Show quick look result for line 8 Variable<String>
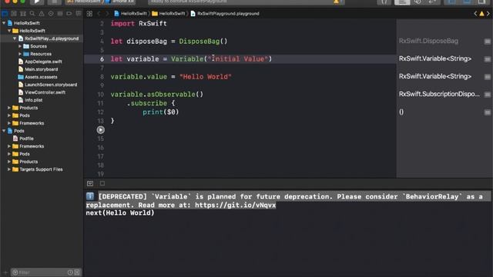Image resolution: width=493 pixels, height=277 pixels. coord(488,77)
